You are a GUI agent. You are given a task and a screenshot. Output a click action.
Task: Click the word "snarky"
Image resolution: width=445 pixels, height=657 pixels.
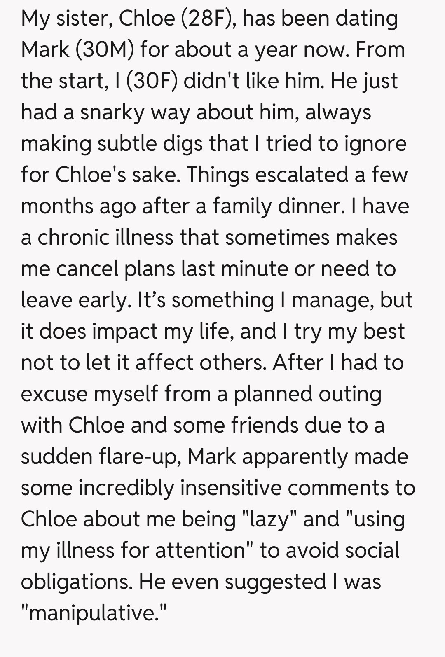pos(112,112)
